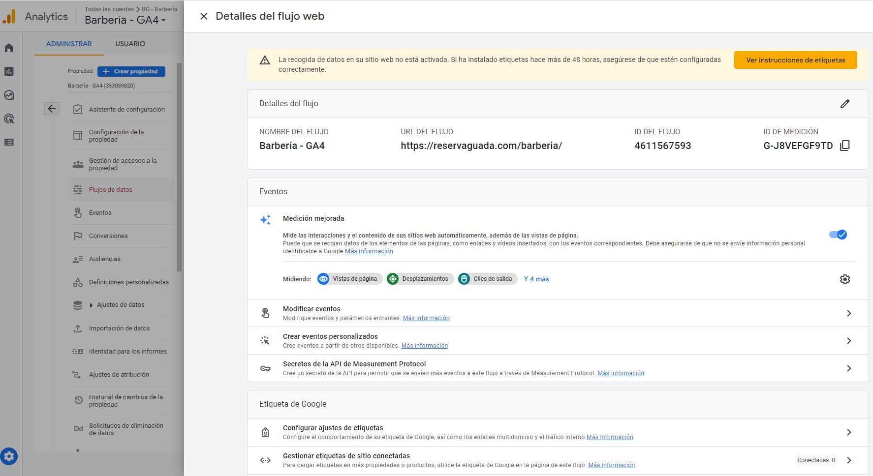Select Flujos de datos in admin menu

click(x=111, y=190)
